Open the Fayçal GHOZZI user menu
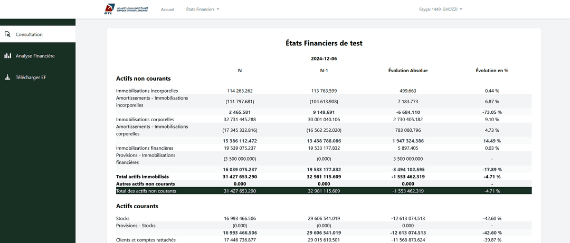570x243 pixels. [x=440, y=9]
